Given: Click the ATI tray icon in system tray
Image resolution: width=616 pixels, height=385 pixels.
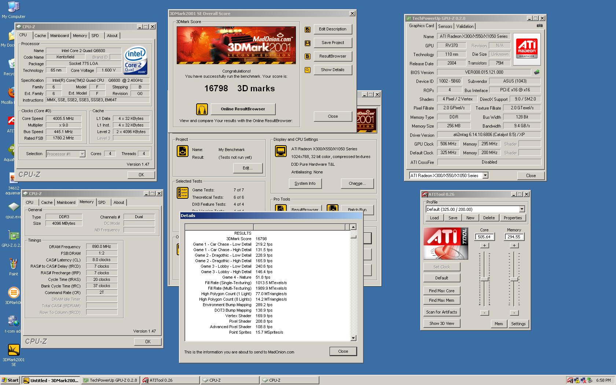Looking at the screenshot, I should (x=570, y=380).
